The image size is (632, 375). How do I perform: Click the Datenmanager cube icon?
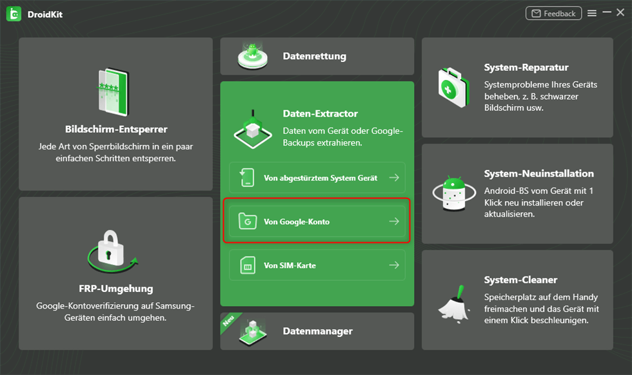point(253,332)
